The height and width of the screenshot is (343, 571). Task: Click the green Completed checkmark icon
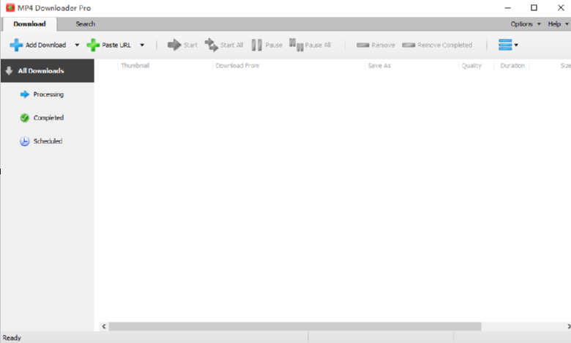(x=24, y=118)
